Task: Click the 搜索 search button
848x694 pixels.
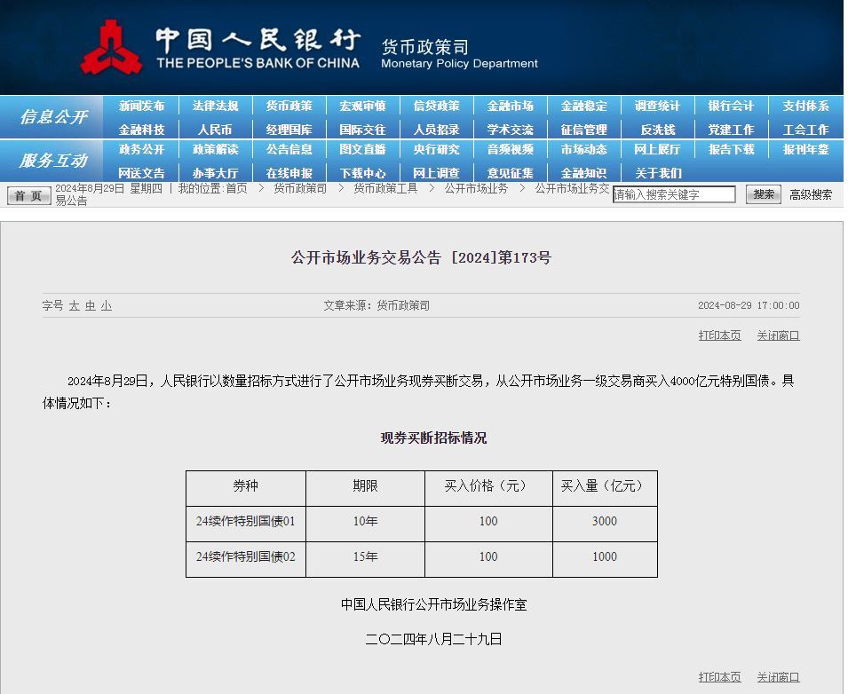Action: pyautogui.click(x=763, y=194)
